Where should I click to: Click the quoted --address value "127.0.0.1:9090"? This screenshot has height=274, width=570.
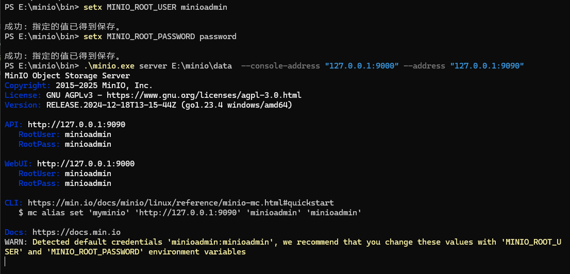[487, 66]
